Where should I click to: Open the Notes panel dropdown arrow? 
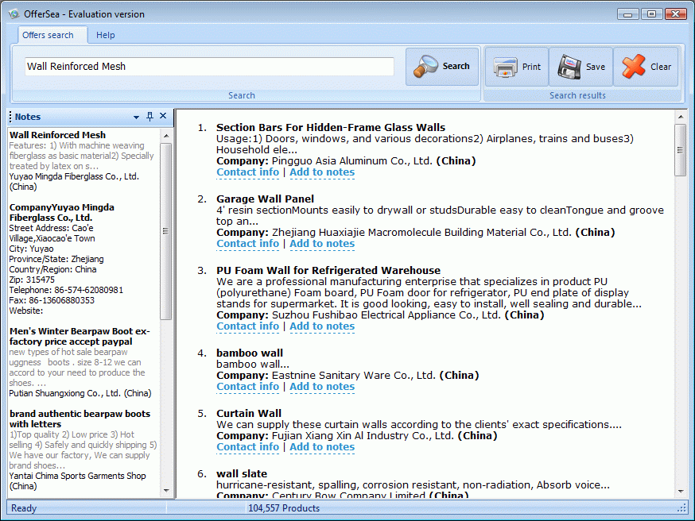pos(137,117)
